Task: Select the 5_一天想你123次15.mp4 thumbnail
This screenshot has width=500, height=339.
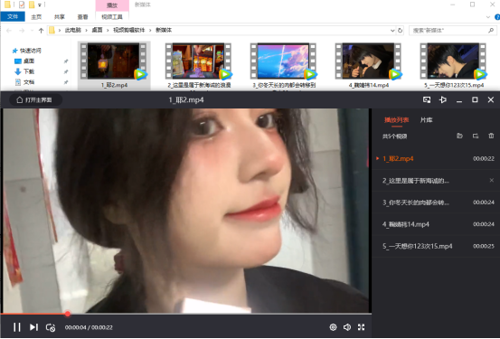Action: (454, 61)
